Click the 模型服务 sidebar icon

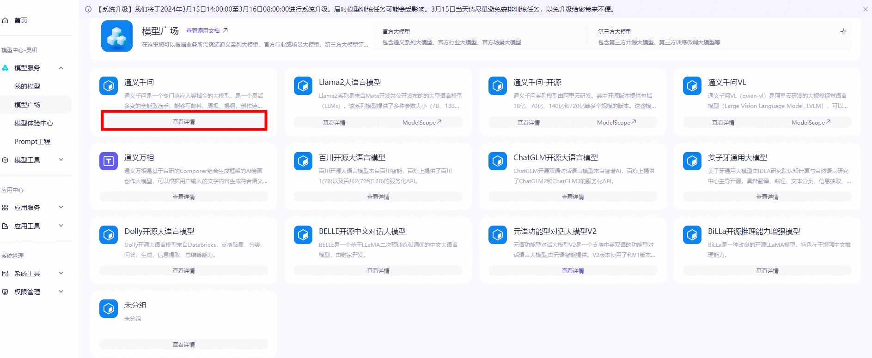click(x=5, y=68)
